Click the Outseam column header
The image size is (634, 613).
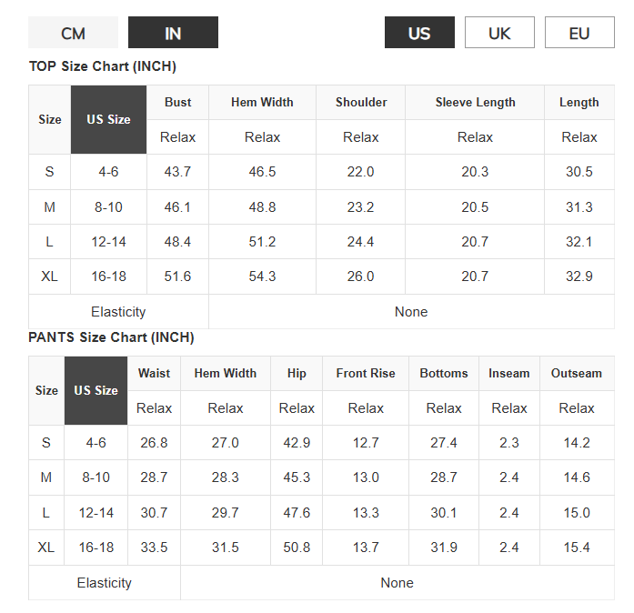(577, 373)
